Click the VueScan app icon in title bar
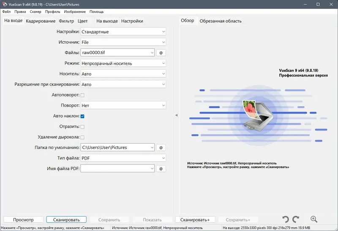 click(x=4, y=4)
